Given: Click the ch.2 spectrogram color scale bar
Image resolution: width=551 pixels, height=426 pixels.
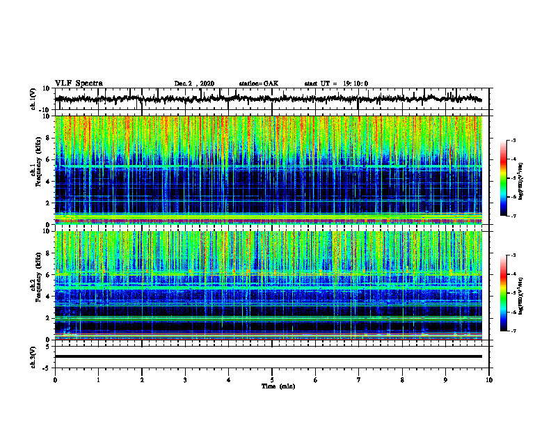Looking at the screenshot, I should [504, 293].
